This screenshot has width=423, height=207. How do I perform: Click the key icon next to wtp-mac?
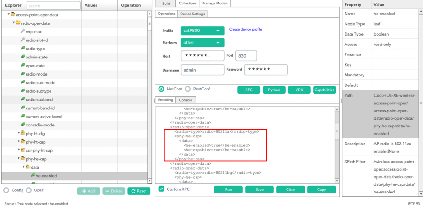pyautogui.click(x=23, y=31)
